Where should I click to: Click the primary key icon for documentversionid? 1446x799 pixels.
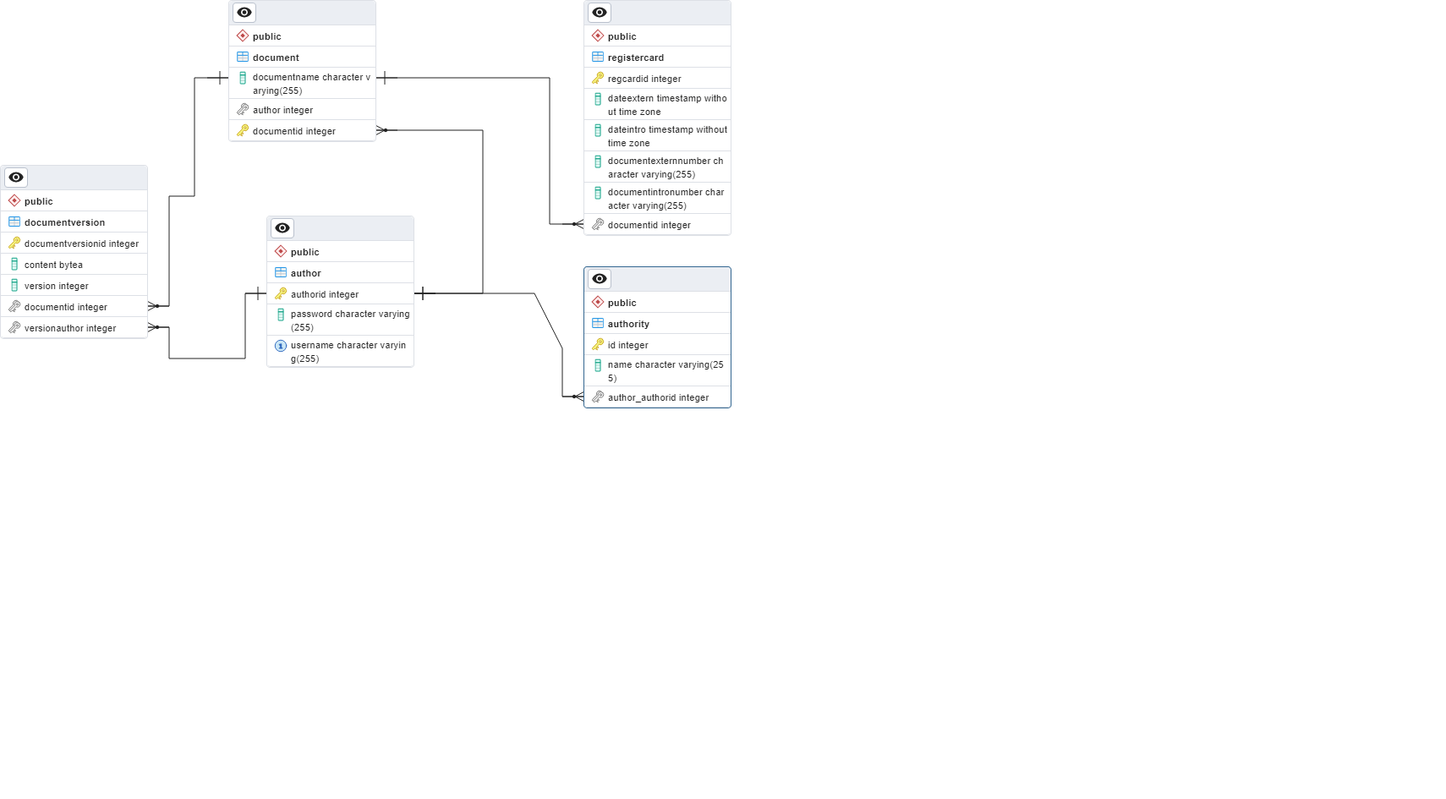click(14, 243)
